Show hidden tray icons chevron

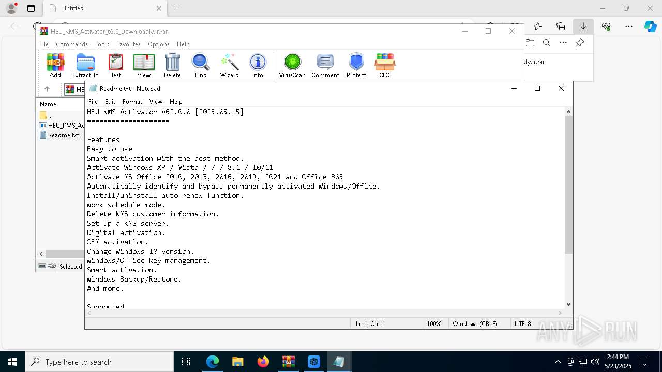558,362
